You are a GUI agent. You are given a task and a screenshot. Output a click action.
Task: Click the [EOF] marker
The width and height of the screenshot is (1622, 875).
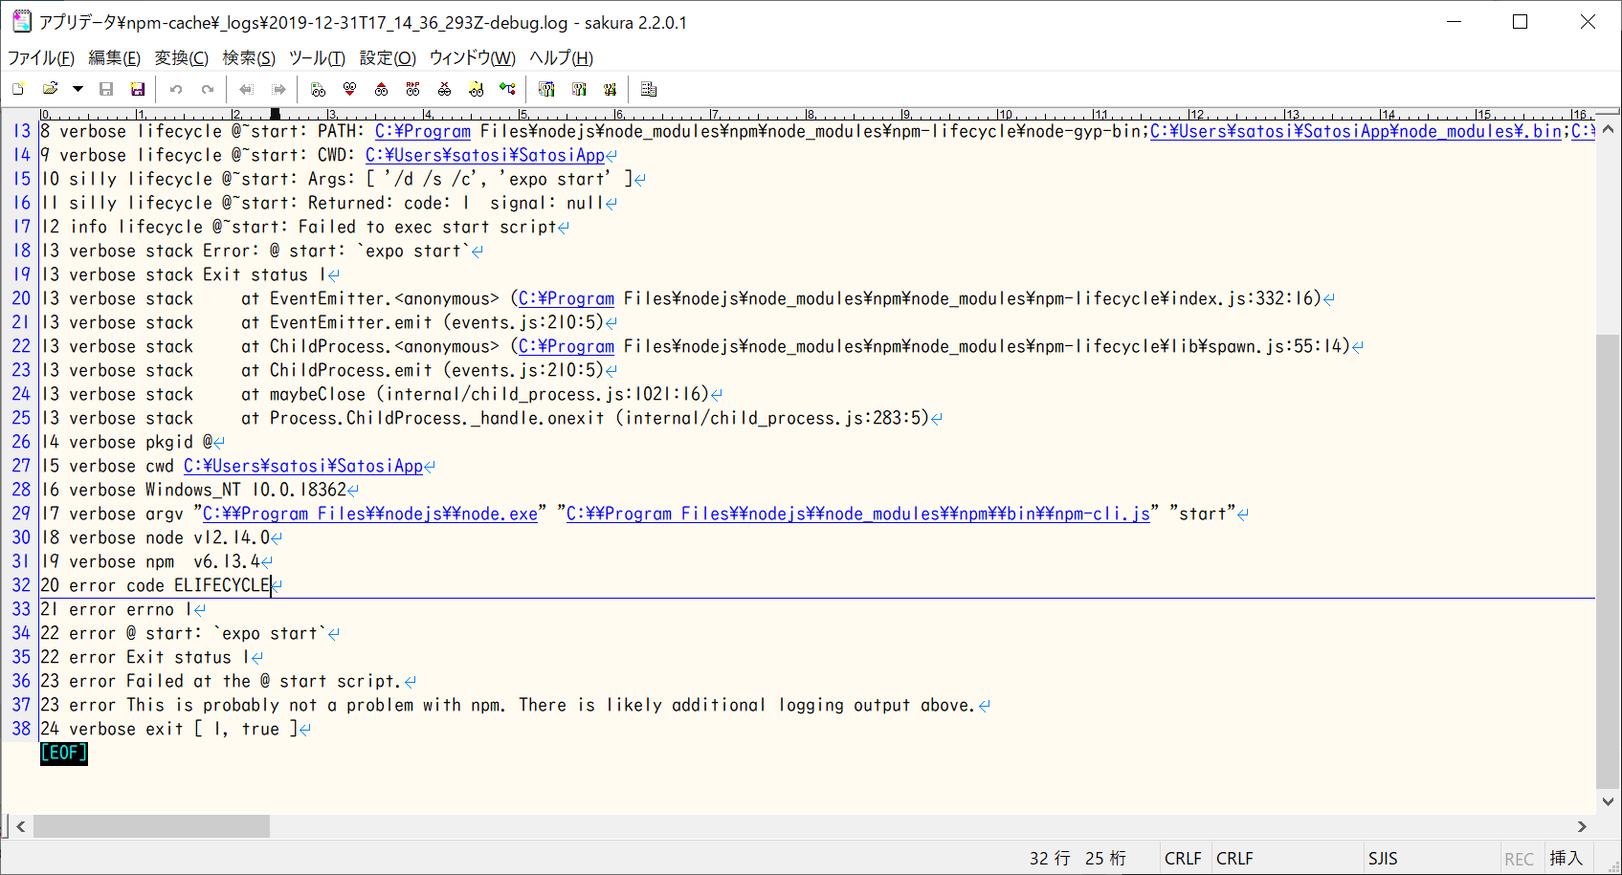tap(64, 753)
